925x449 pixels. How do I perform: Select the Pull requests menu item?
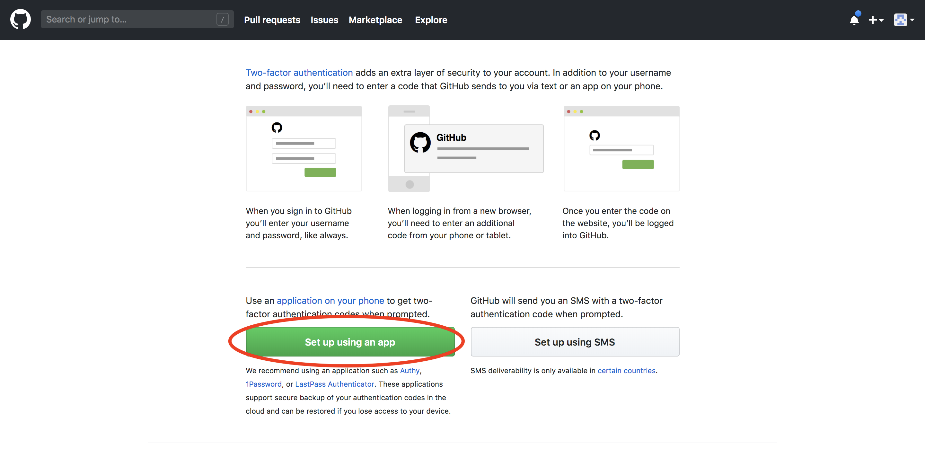click(272, 20)
